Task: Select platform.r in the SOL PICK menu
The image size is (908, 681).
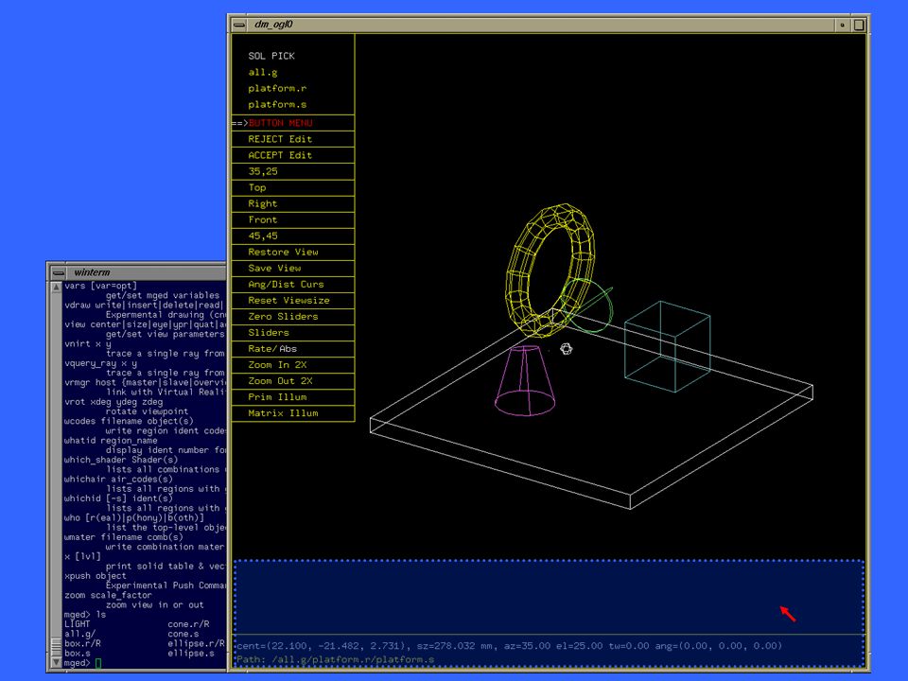Action: [277, 89]
